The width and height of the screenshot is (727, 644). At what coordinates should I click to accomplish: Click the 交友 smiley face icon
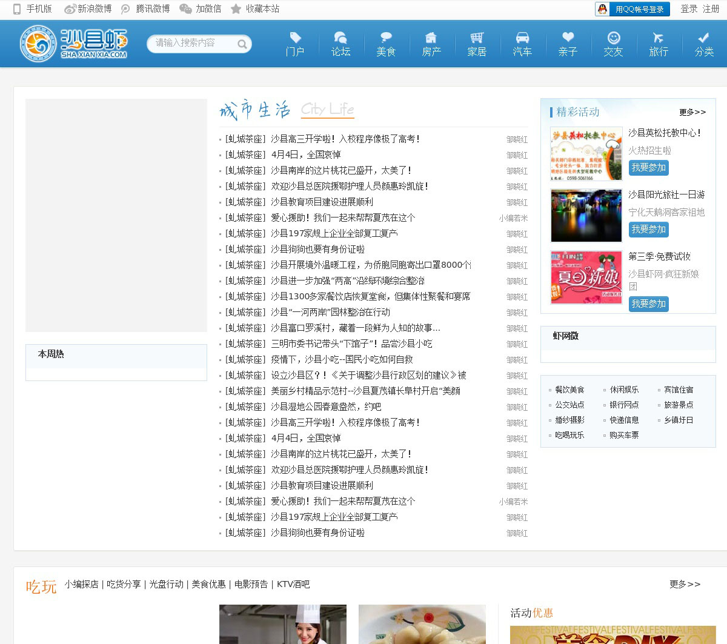click(613, 38)
